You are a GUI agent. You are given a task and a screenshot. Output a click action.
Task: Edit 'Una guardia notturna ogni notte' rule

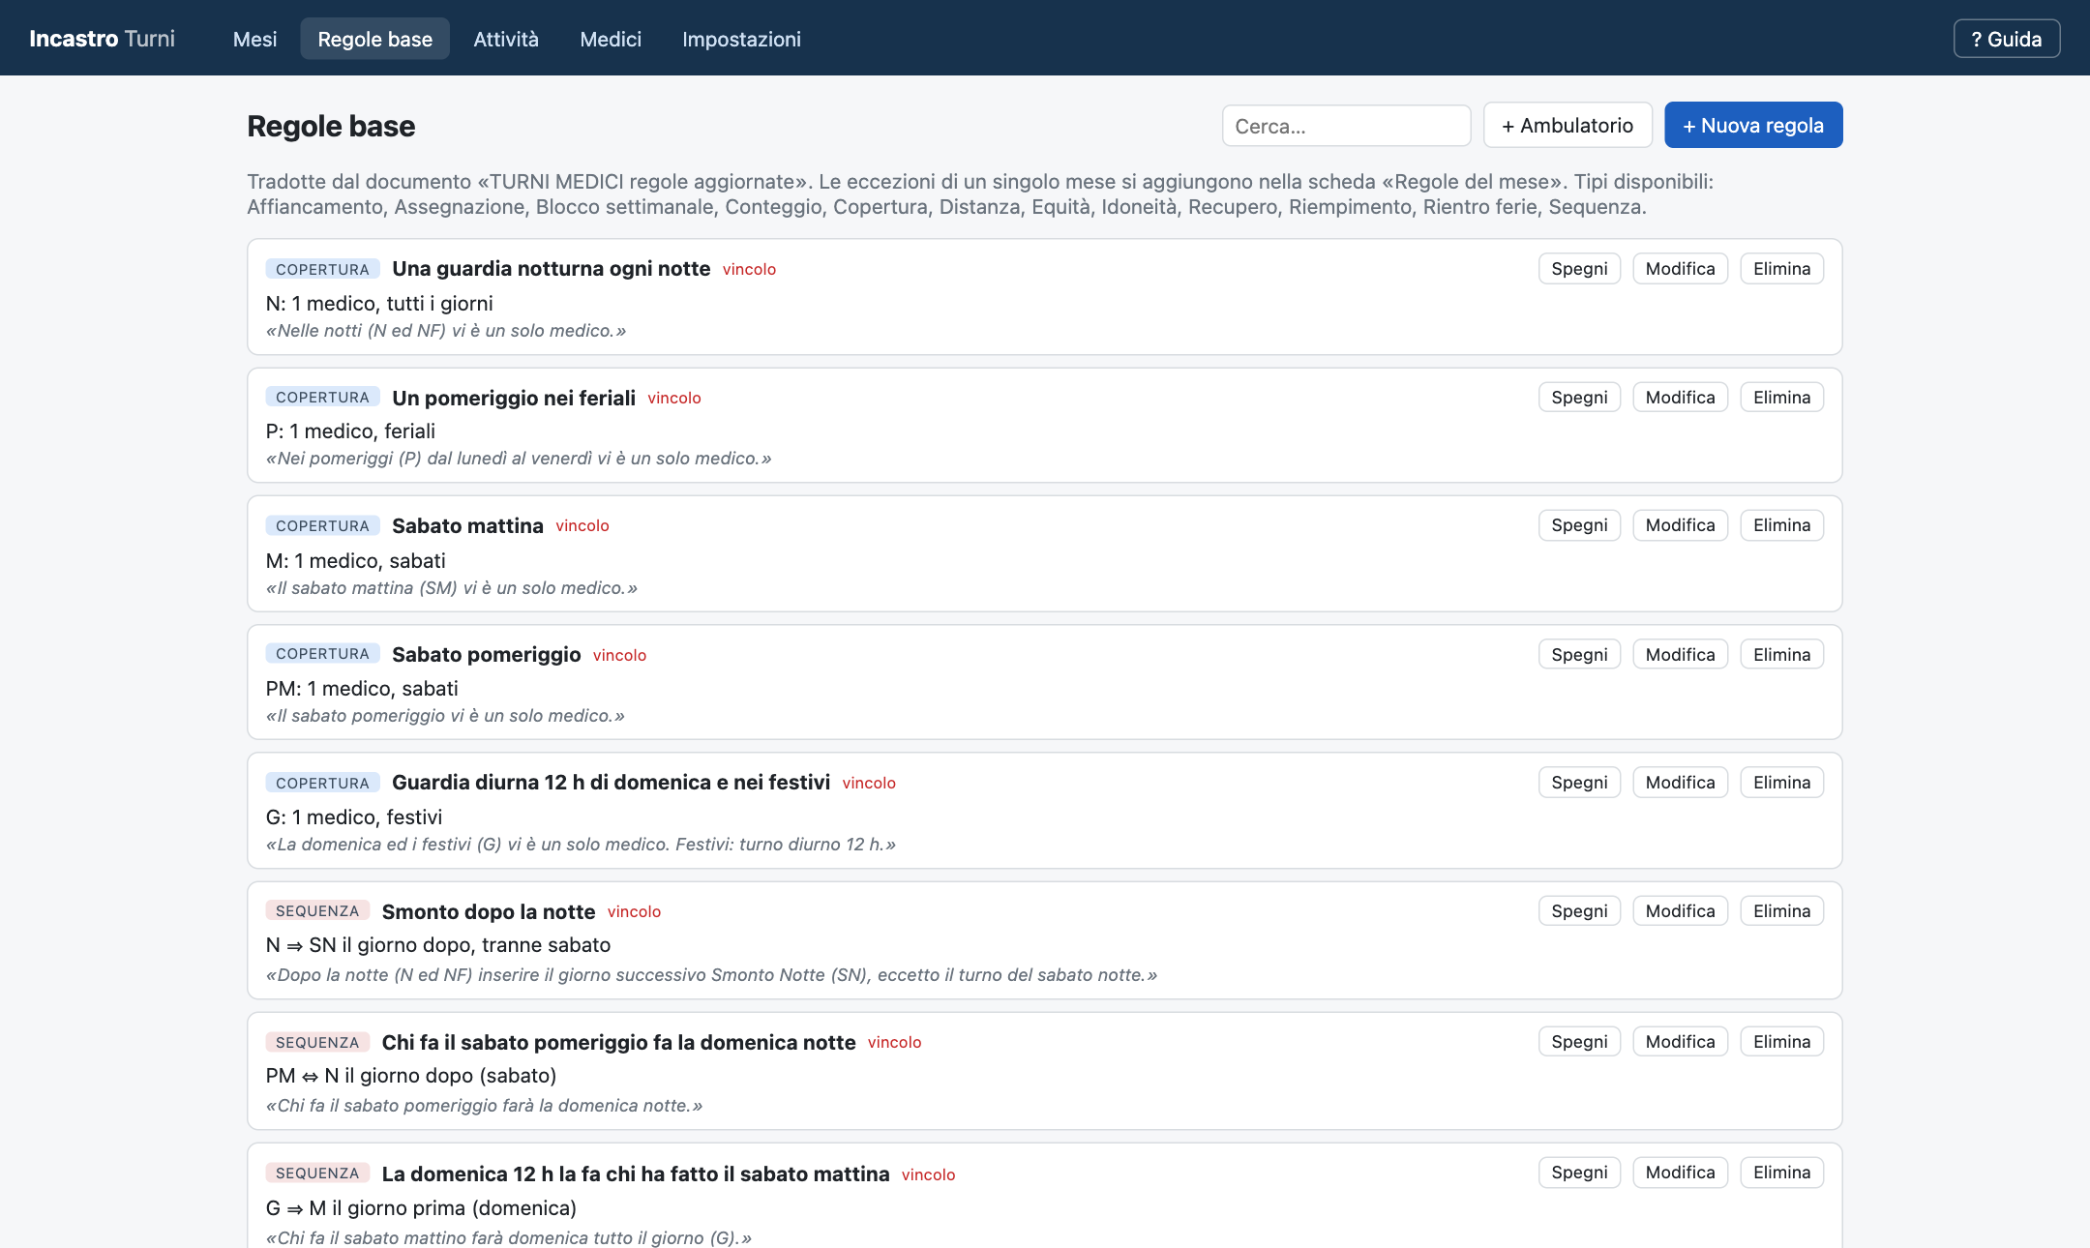(1680, 269)
